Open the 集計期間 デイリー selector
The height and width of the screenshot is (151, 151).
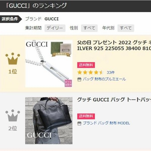pyautogui.click(x=55, y=28)
